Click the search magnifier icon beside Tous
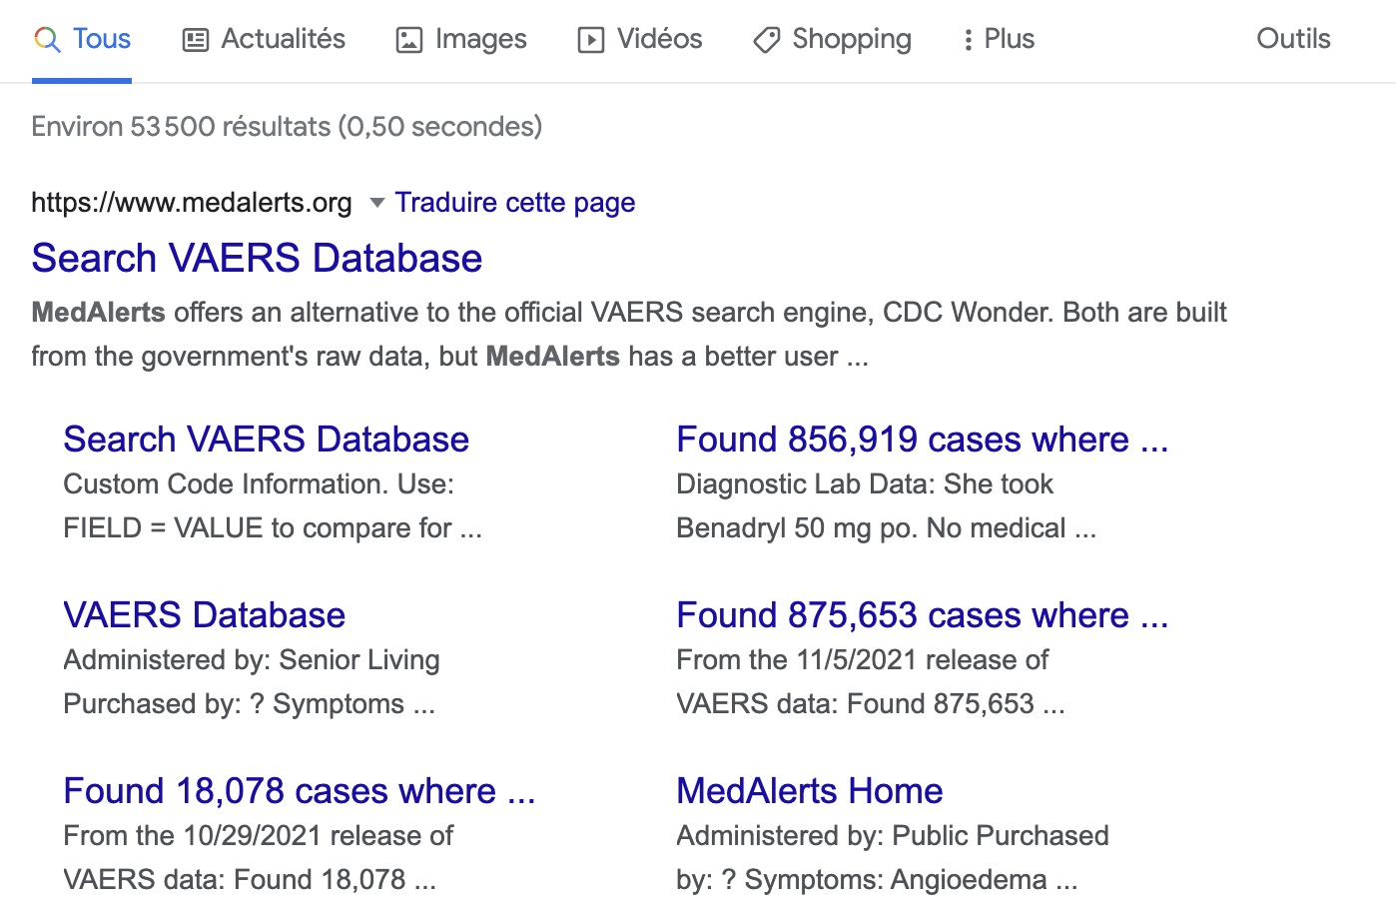The width and height of the screenshot is (1396, 919). coord(47,40)
